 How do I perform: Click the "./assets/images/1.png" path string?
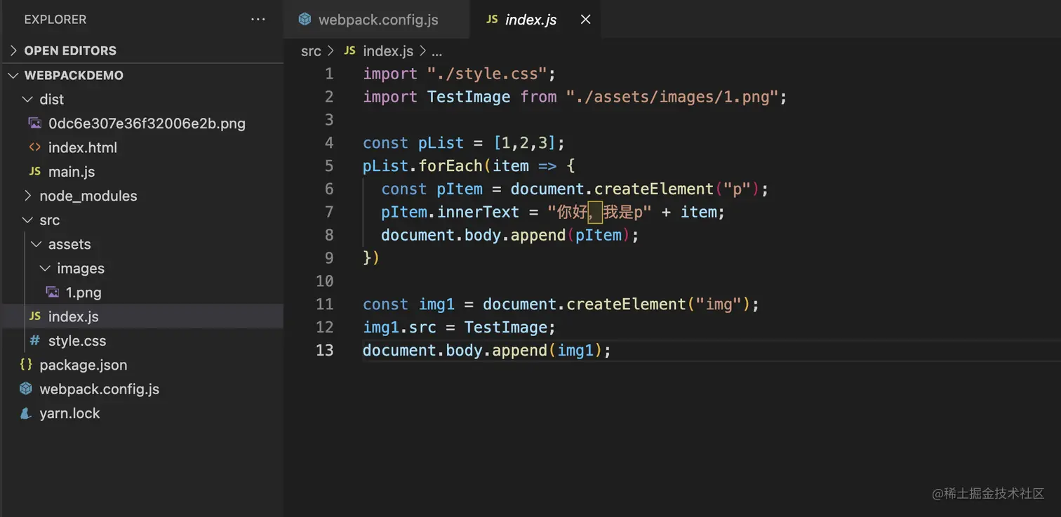(x=672, y=97)
